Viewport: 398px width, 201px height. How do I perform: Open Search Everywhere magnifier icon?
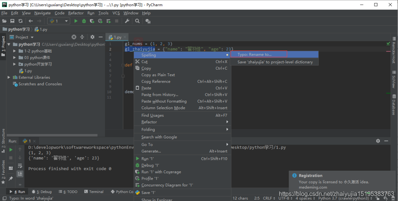[137, 21]
